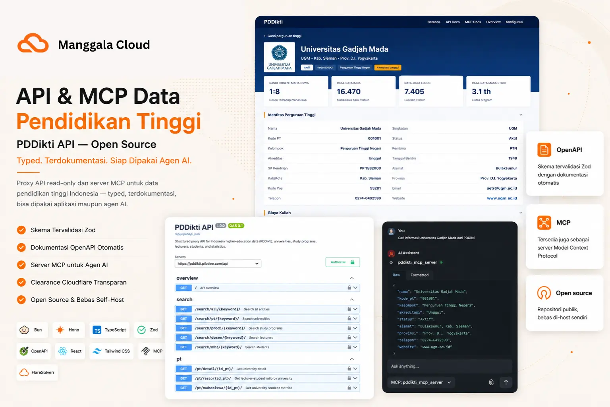Click the Hono flame icon badge

60,330
